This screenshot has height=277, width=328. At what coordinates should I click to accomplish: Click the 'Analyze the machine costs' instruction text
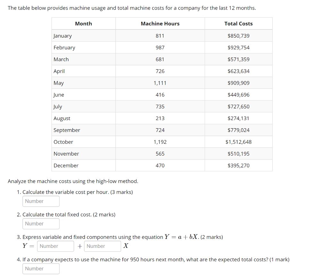tap(73, 181)
